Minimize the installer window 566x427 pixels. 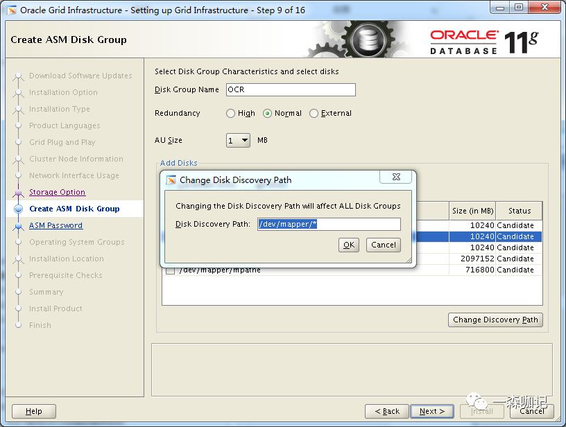(x=500, y=8)
